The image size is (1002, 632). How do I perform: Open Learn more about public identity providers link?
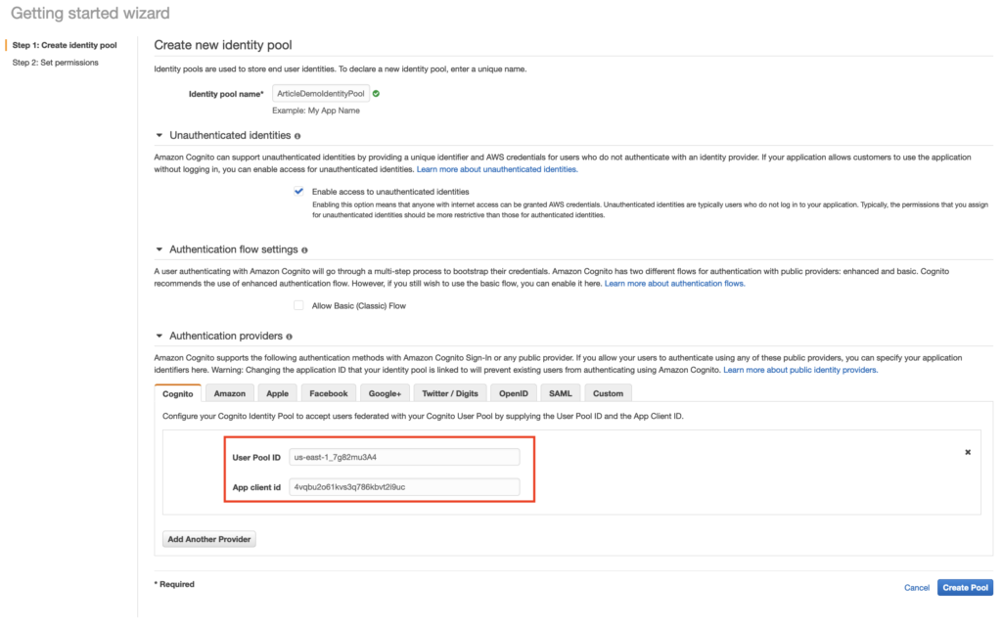tap(800, 370)
